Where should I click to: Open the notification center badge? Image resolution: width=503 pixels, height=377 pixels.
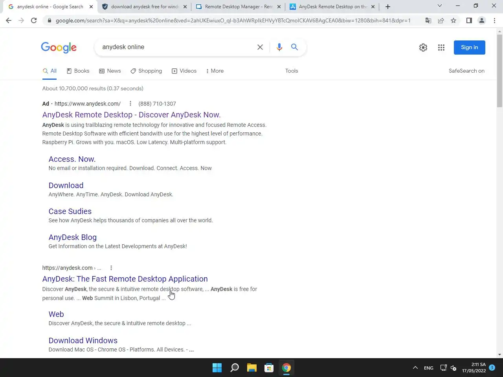tap(492, 368)
